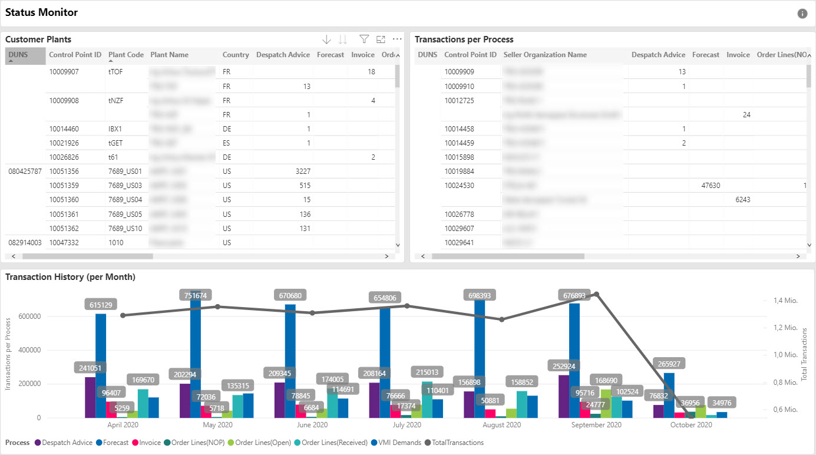Click the Transactions per Process horizontal scrollbar thumb
Viewport: 816px width, 455px height.
(508, 256)
